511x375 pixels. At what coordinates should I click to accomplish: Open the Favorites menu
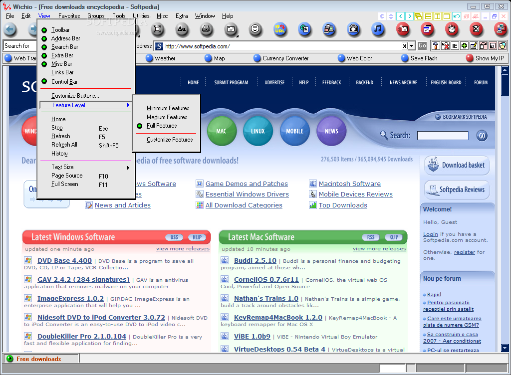(69, 16)
